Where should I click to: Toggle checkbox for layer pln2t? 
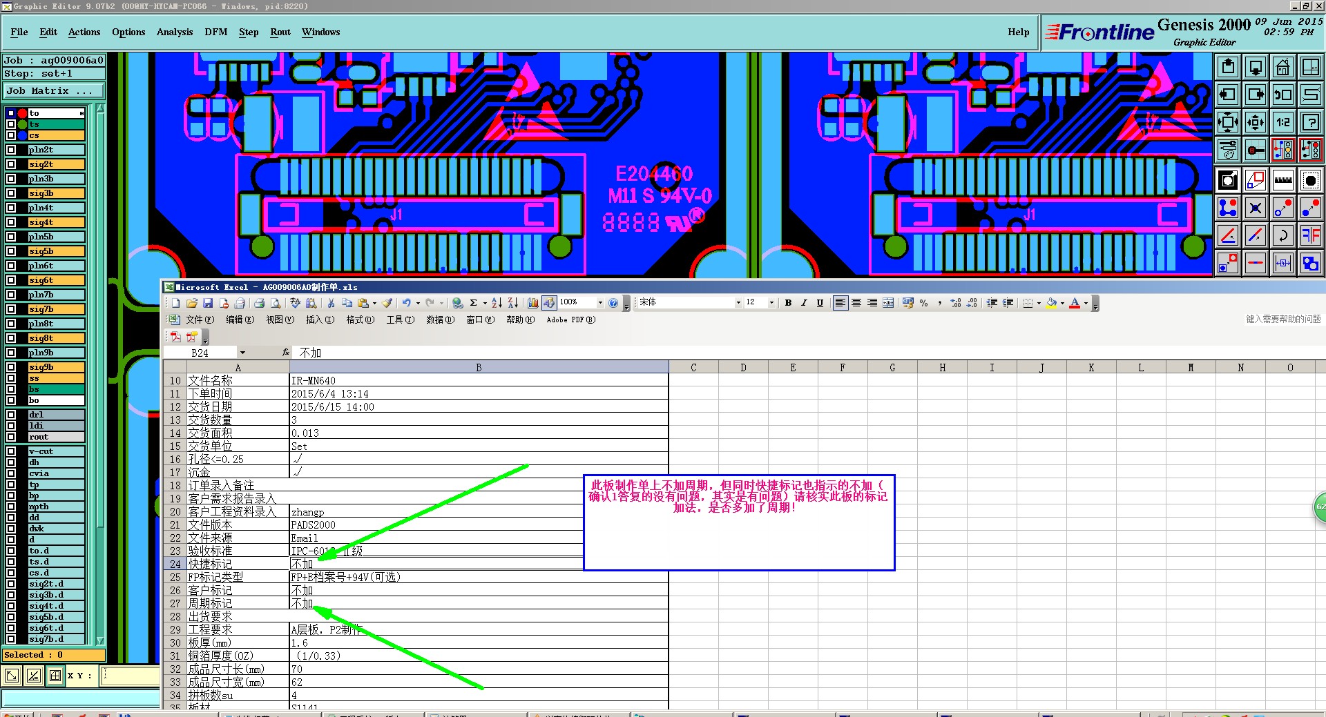(11, 150)
